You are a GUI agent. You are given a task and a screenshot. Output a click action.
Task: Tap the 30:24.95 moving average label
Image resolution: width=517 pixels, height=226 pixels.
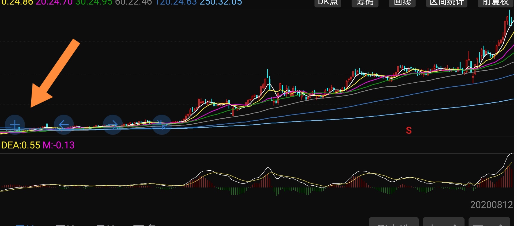coord(94,3)
